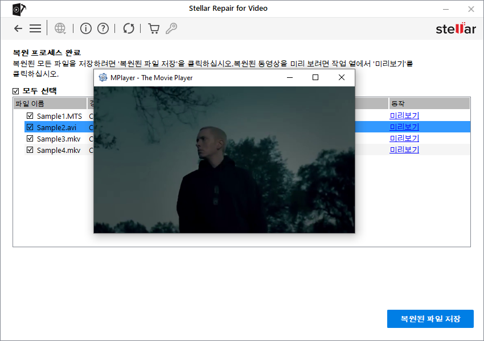Click the MPlayer window app icon

click(x=103, y=78)
